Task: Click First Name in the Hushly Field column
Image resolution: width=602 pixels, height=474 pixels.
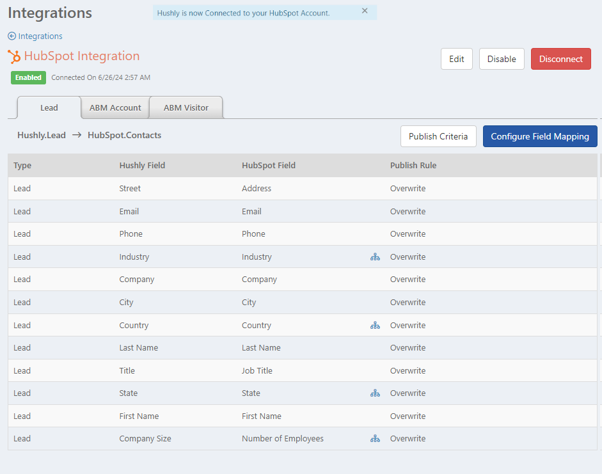Action: click(139, 416)
